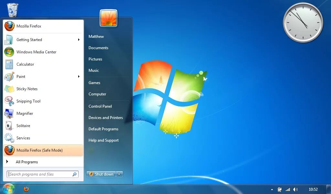Click Services label
331x194 pixels.
pyautogui.click(x=23, y=138)
